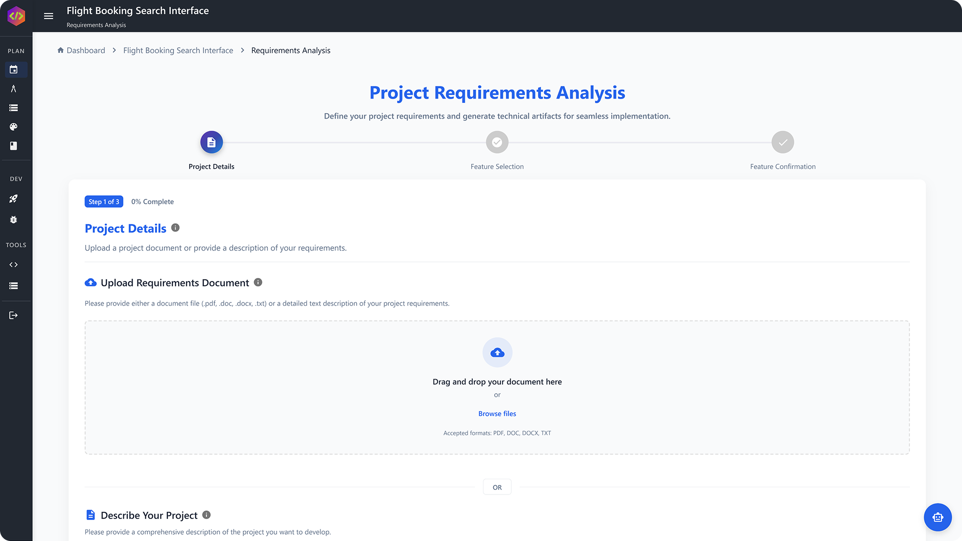Click the document drop zone upload area

[x=497, y=387]
